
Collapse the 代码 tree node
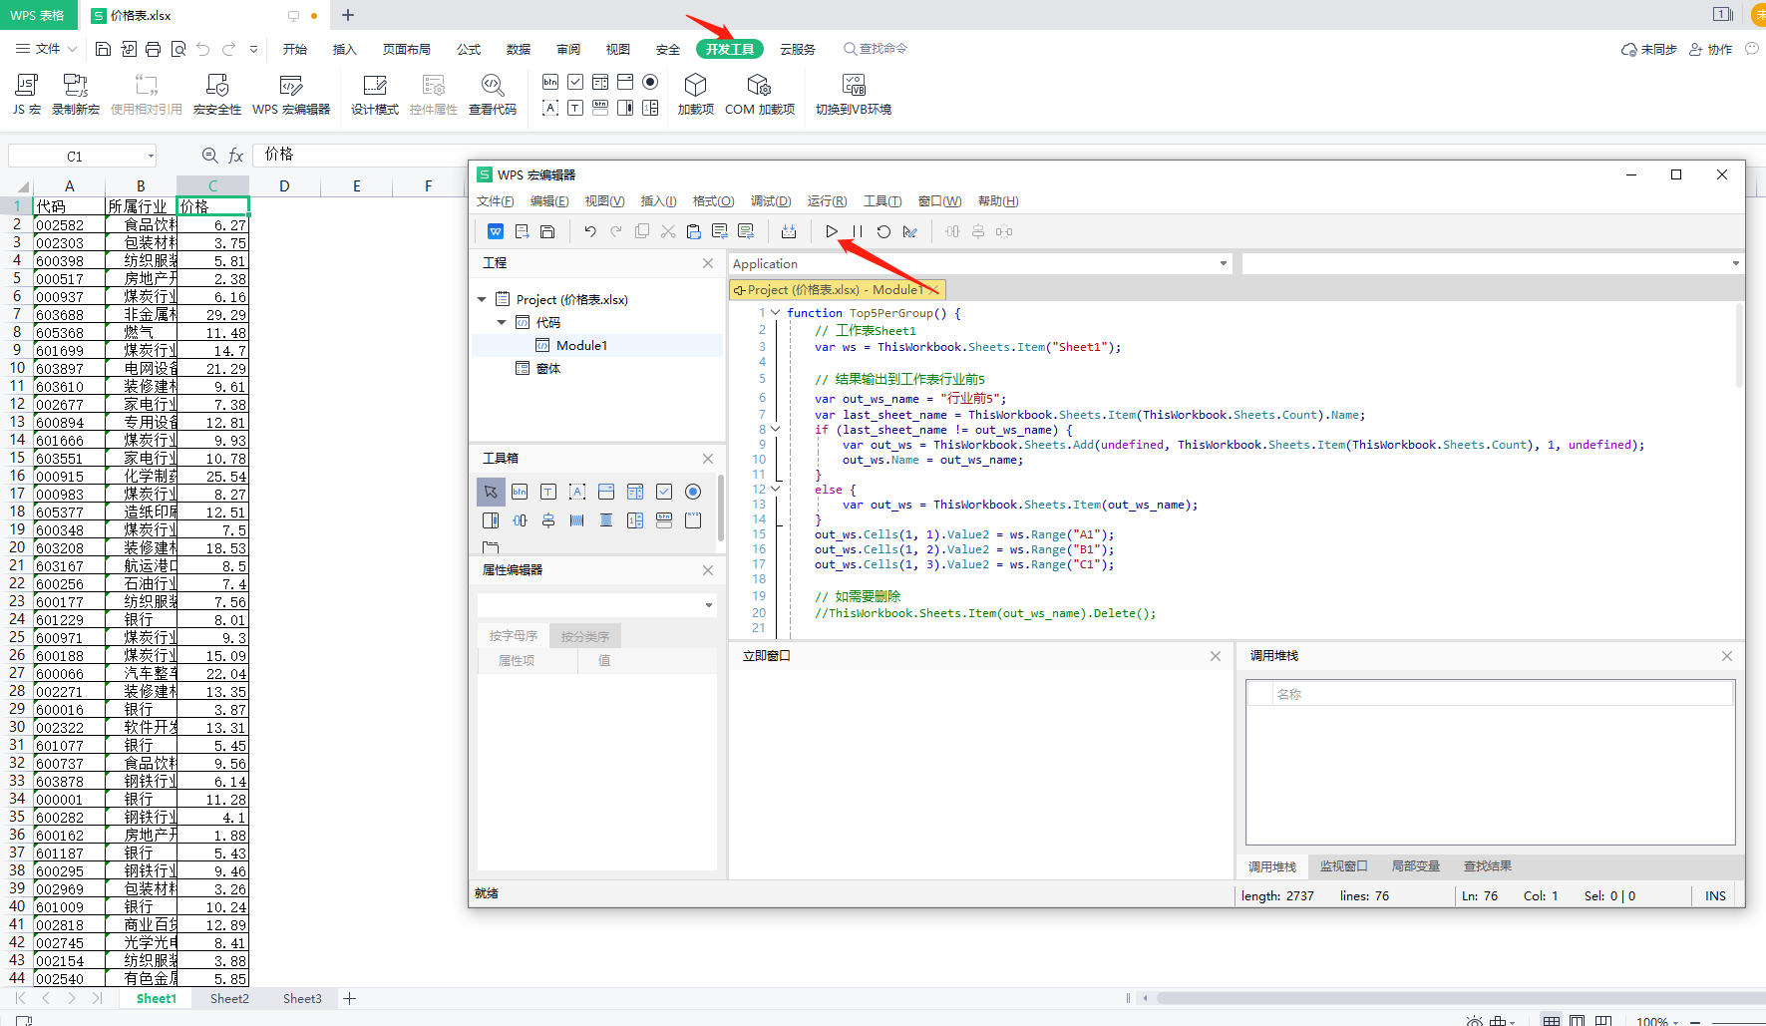coord(502,322)
